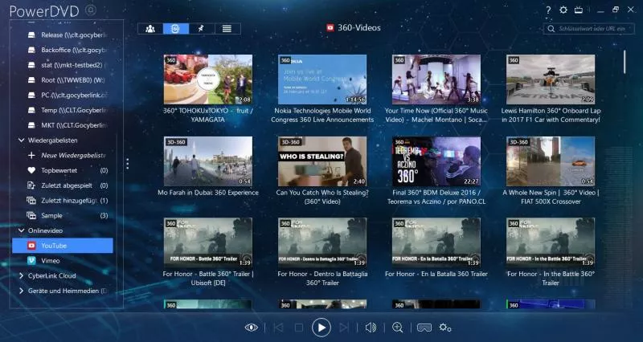Open Your Time Now music video thumbnail
The image size is (643, 342).
coord(436,79)
